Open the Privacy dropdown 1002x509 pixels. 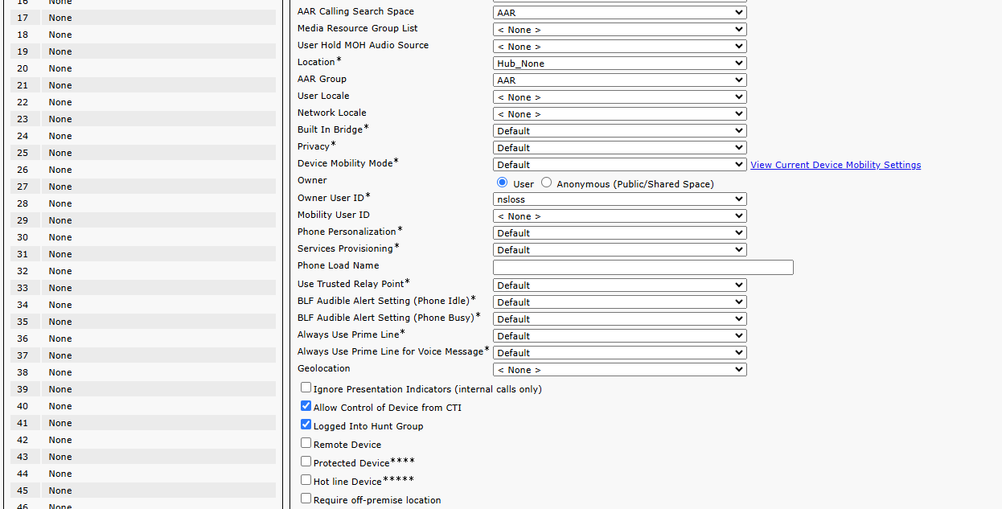pyautogui.click(x=619, y=147)
